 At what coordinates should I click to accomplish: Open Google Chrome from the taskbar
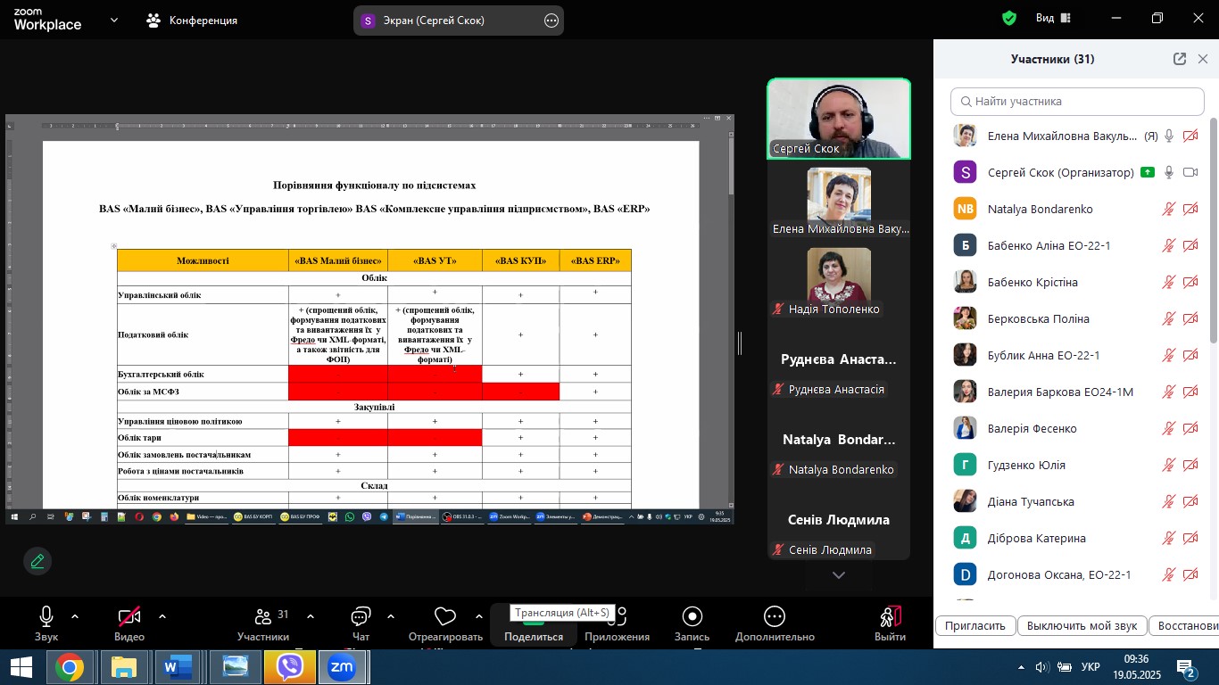pos(69,667)
